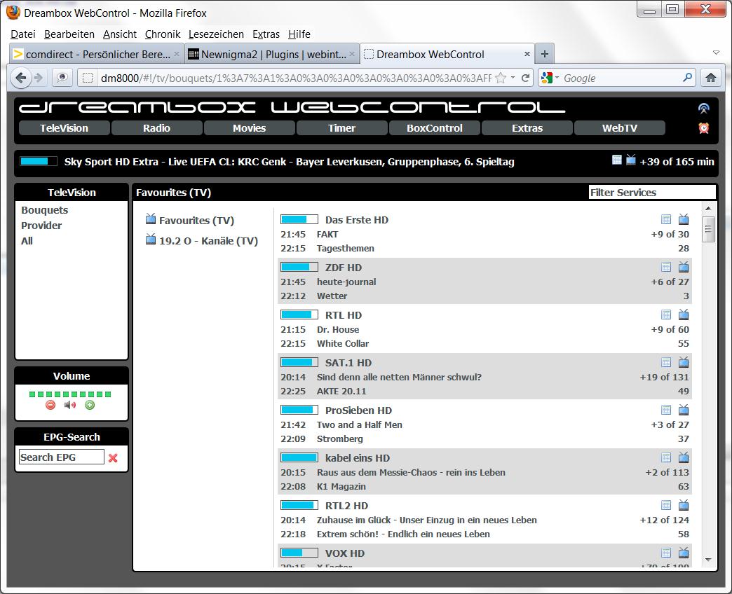Screen dimensions: 732x594
Task: Open the WebTV section button
Action: click(620, 128)
